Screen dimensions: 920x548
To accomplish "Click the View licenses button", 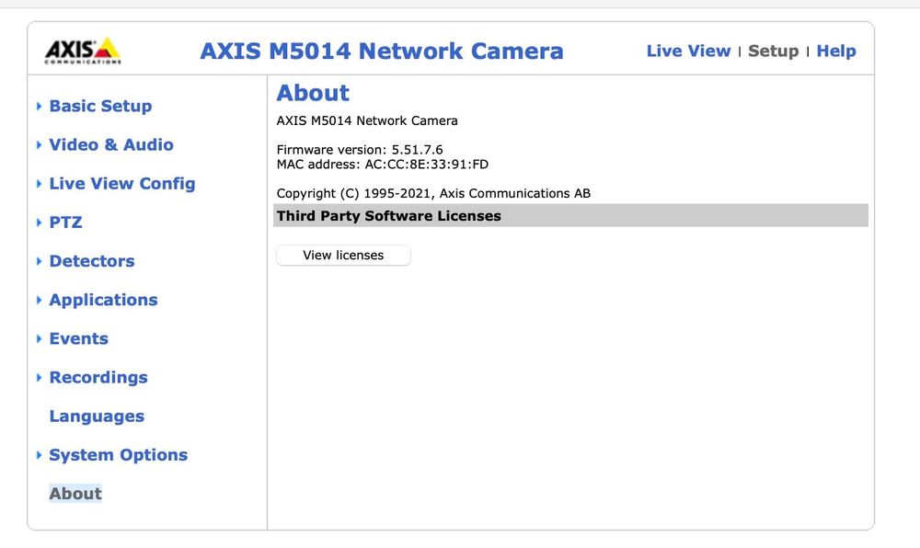I will pyautogui.click(x=343, y=255).
